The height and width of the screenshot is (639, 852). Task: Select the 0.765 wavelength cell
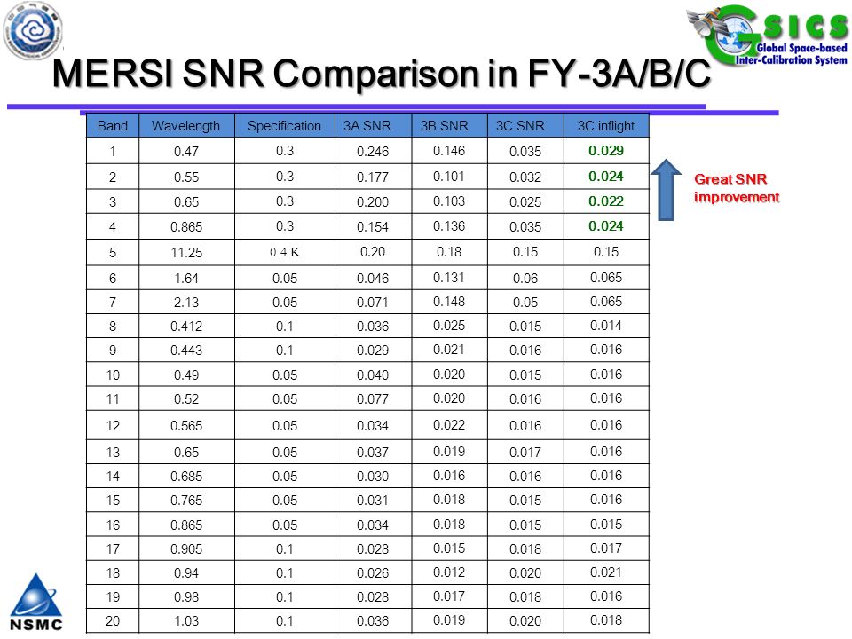(x=186, y=501)
